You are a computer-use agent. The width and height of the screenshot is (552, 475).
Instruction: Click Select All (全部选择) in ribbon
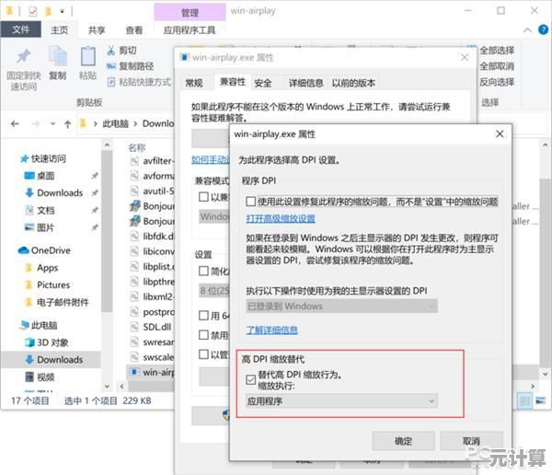(497, 51)
